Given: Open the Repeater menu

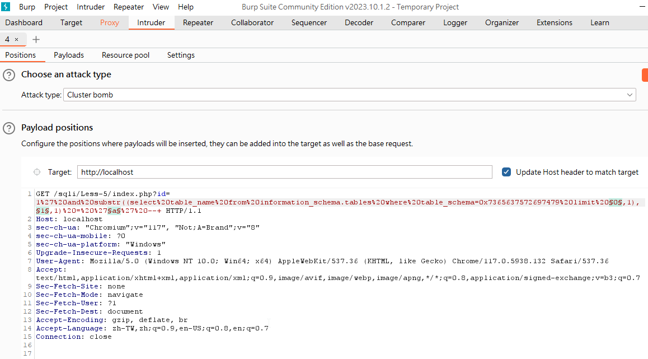Looking at the screenshot, I should pyautogui.click(x=129, y=7).
